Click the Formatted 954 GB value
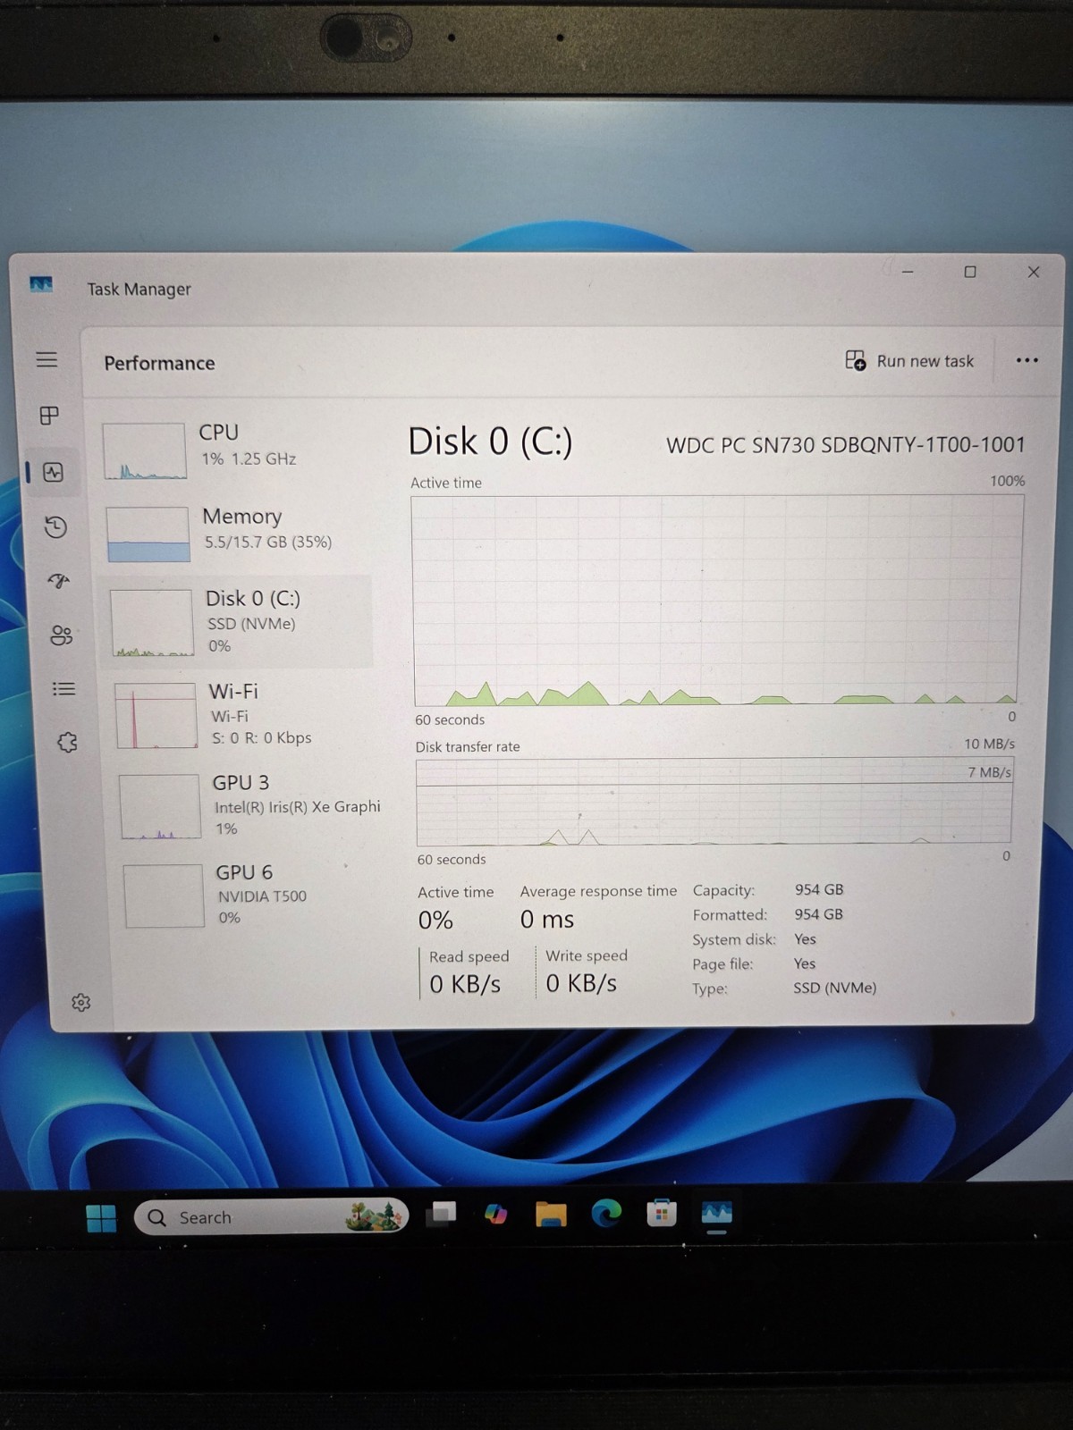1073x1430 pixels. pyautogui.click(x=819, y=914)
